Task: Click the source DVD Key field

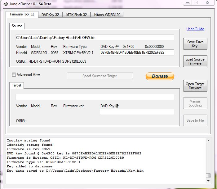Action: point(137,52)
